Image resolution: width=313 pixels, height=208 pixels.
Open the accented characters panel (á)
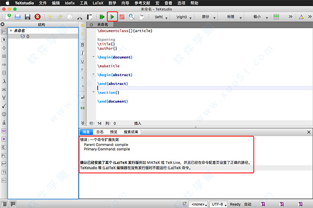pos(4,123)
